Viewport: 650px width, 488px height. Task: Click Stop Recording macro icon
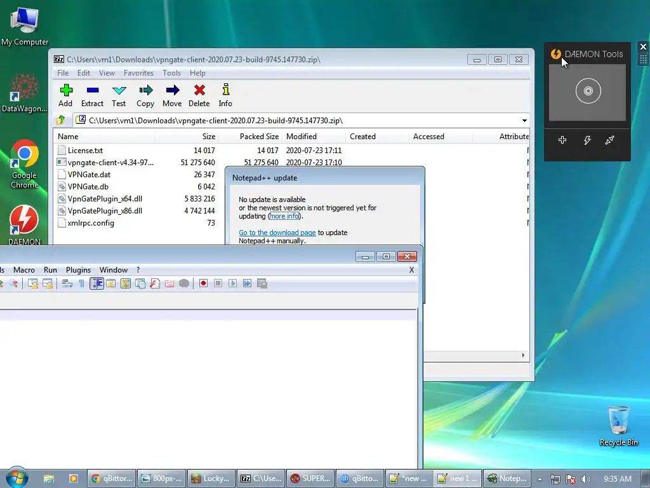pyautogui.click(x=218, y=283)
